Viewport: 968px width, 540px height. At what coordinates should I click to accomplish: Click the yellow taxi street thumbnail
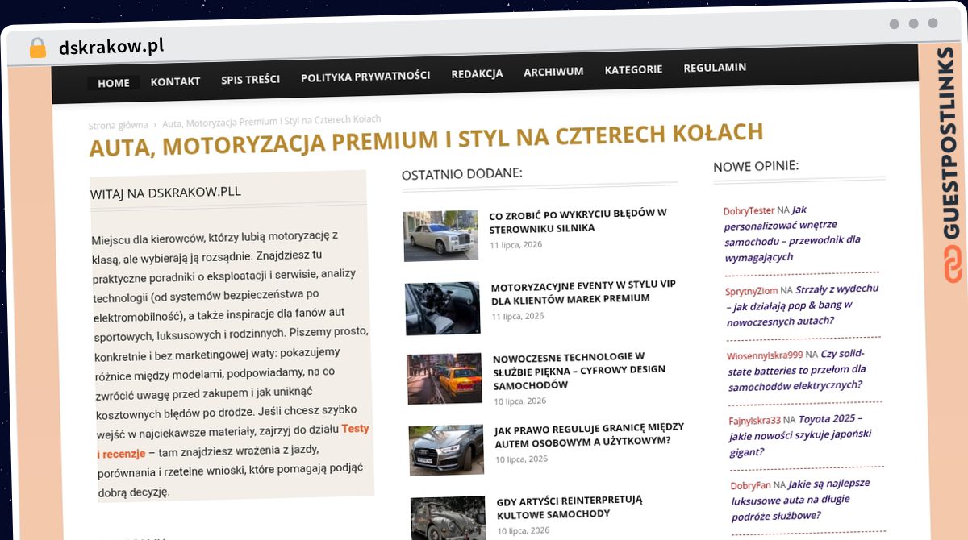tap(445, 378)
